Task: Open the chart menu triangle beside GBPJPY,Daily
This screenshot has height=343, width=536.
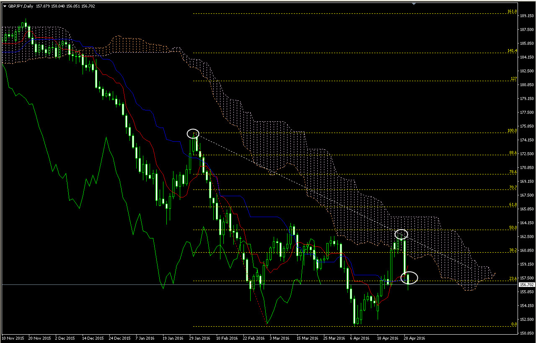Action: [5, 6]
